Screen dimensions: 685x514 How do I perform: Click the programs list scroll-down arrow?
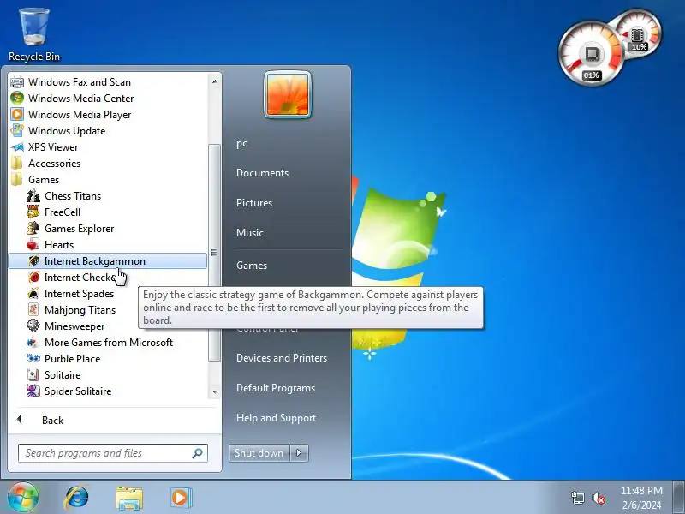click(x=215, y=392)
